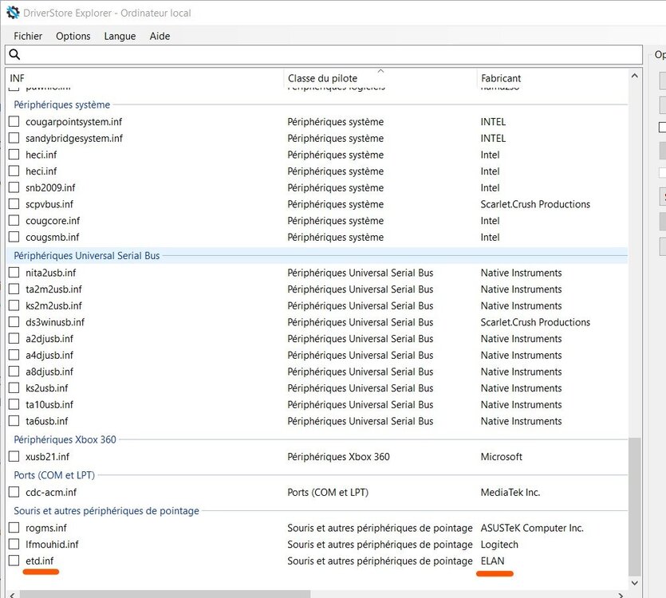The width and height of the screenshot is (666, 598).
Task: Click the ASUSTeK Computer Inc. manufacturer cell
Action: (532, 528)
